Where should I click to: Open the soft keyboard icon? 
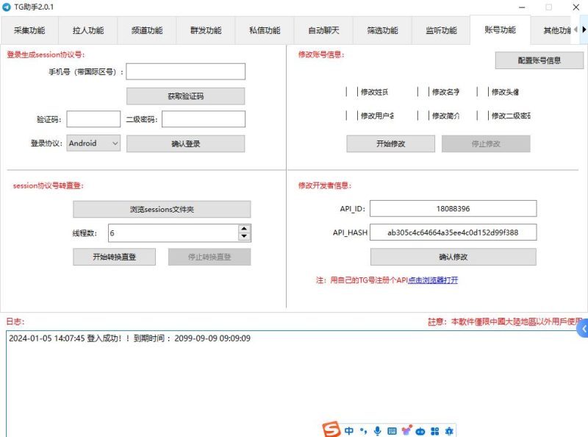pyautogui.click(x=392, y=430)
